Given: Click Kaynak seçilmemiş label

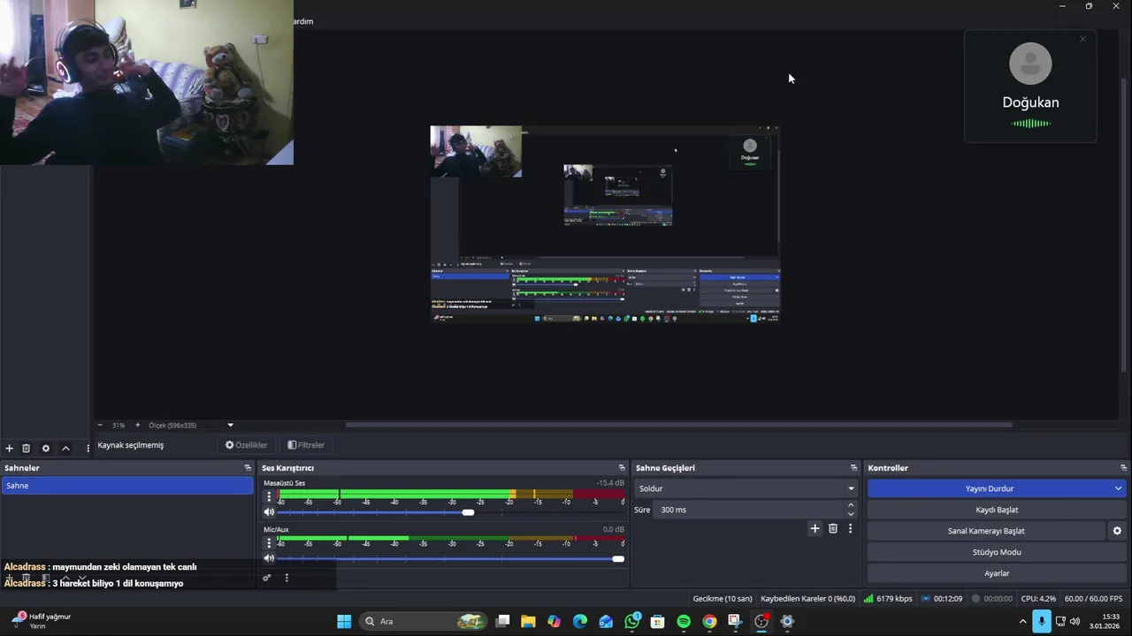Looking at the screenshot, I should 131,445.
